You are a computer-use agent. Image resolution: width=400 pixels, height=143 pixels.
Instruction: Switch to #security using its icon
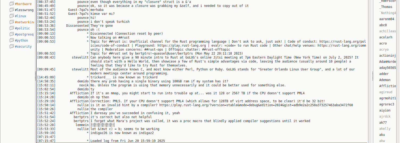click(x=11, y=47)
